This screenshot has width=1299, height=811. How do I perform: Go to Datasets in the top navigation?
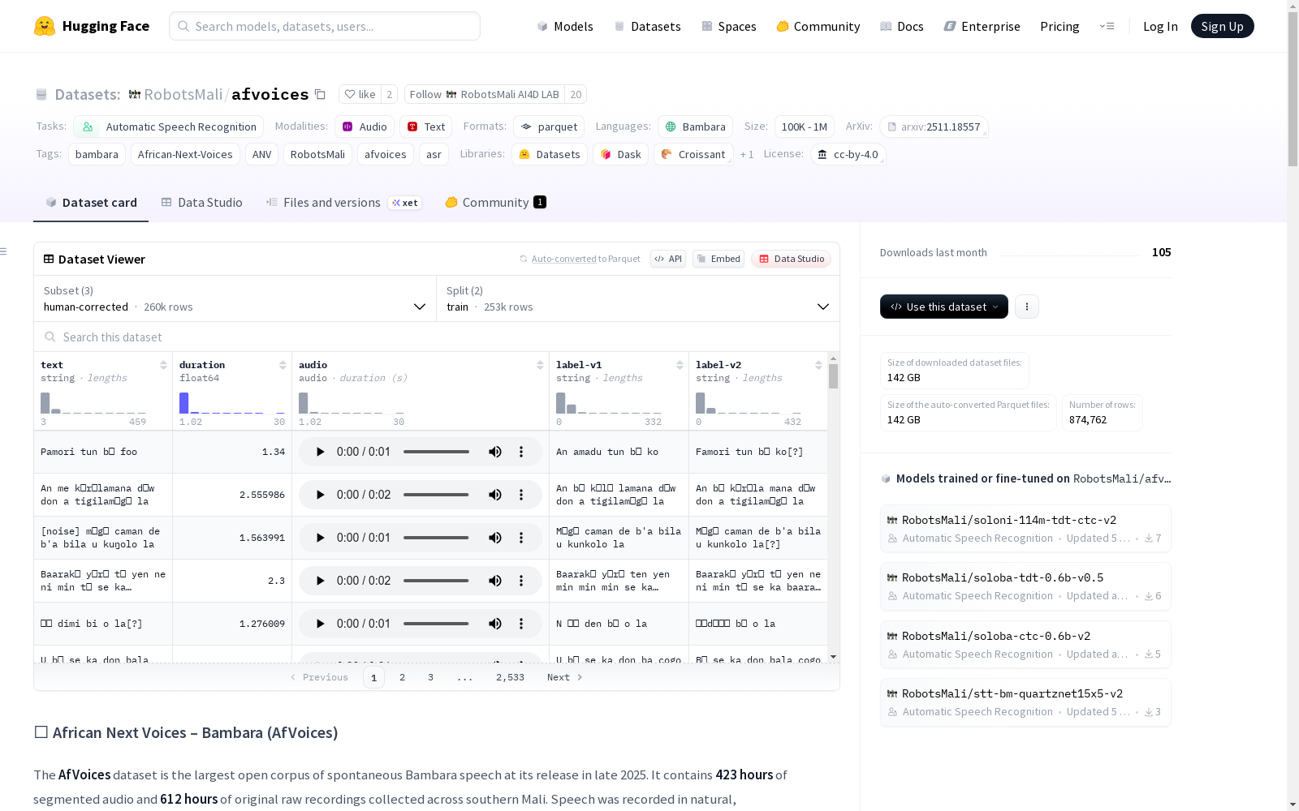648,26
